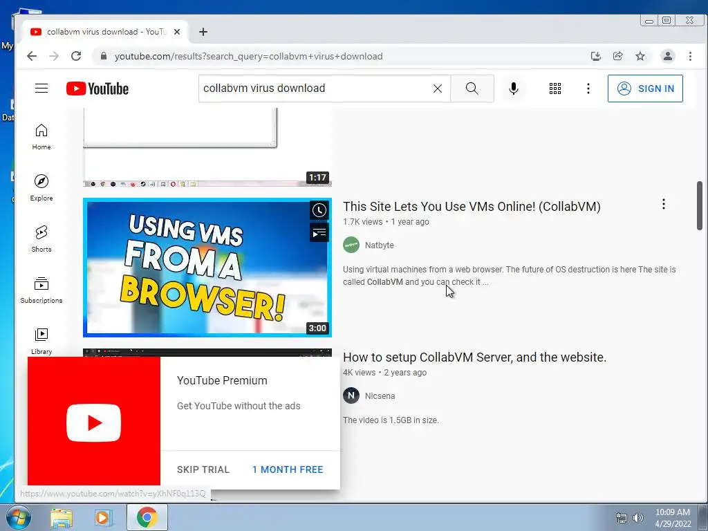The height and width of the screenshot is (531, 708).
Task: Click the magnifier search button
Action: tap(472, 88)
